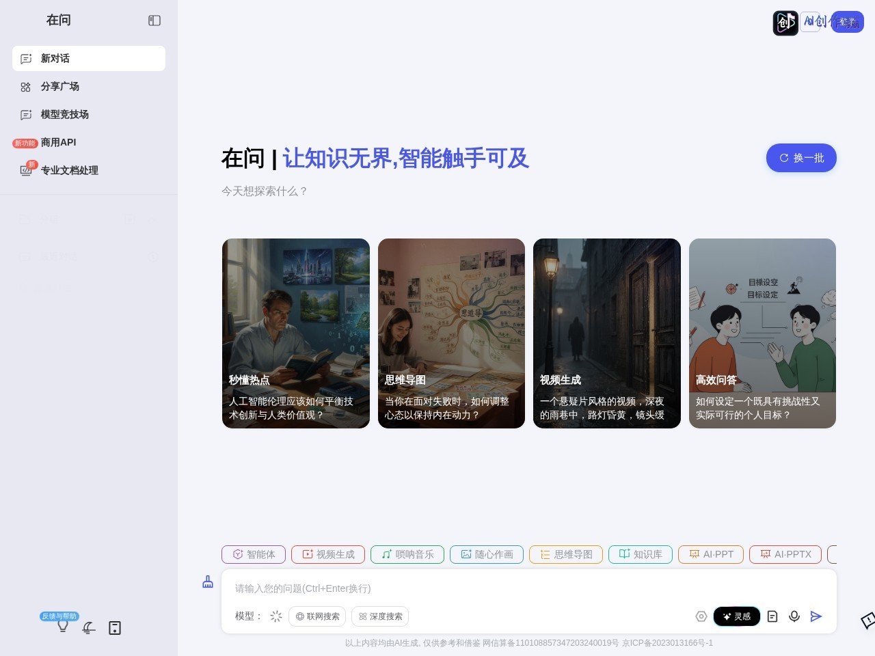The height and width of the screenshot is (656, 875).
Task: Select the 随心作画 chip
Action: pos(487,554)
